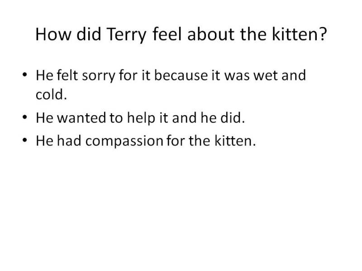This screenshot has height=271, width=362.
Task: Click the second bullet point marker
Action: coord(25,117)
